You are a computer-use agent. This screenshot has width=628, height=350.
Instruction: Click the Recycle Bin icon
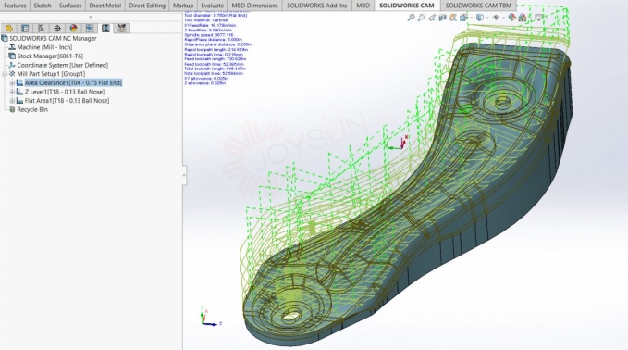(x=12, y=109)
